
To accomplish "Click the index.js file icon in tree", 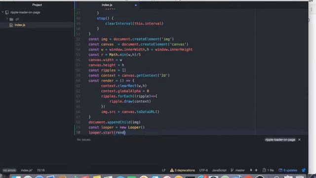I will (11, 25).
